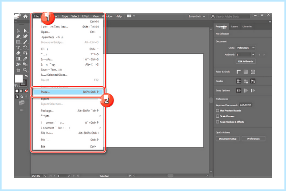The image size is (286, 191).
Task: Click the white Fill color swatch
Action: [19, 79]
